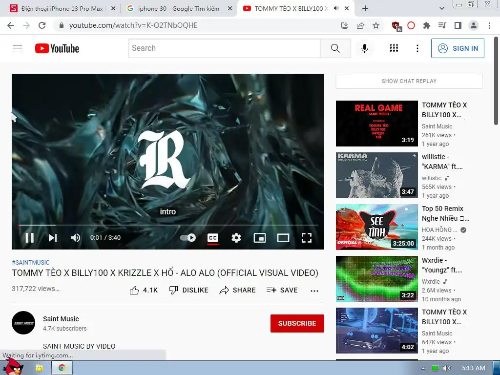Screen dimensions: 500x375
Task: Open file explorer taskbar icon
Action: pos(40,368)
